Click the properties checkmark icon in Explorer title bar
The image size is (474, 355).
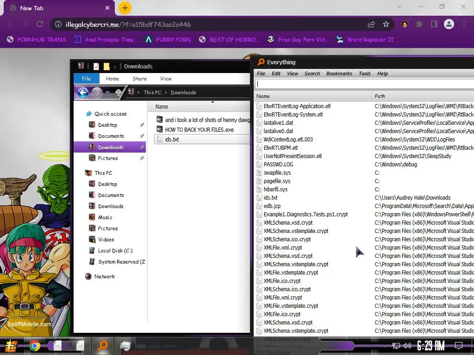[96, 67]
